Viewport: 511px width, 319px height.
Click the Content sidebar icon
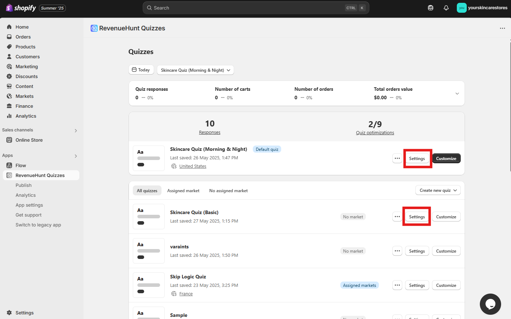pos(9,86)
